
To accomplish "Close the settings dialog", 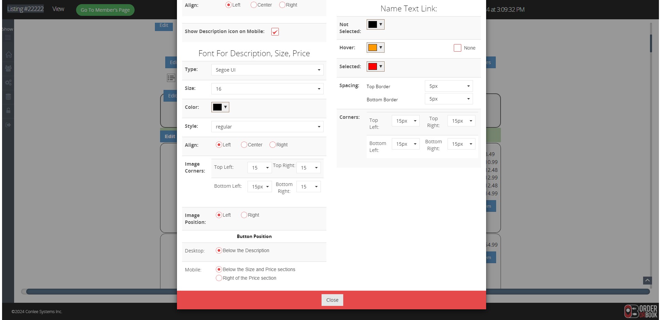I will point(332,300).
